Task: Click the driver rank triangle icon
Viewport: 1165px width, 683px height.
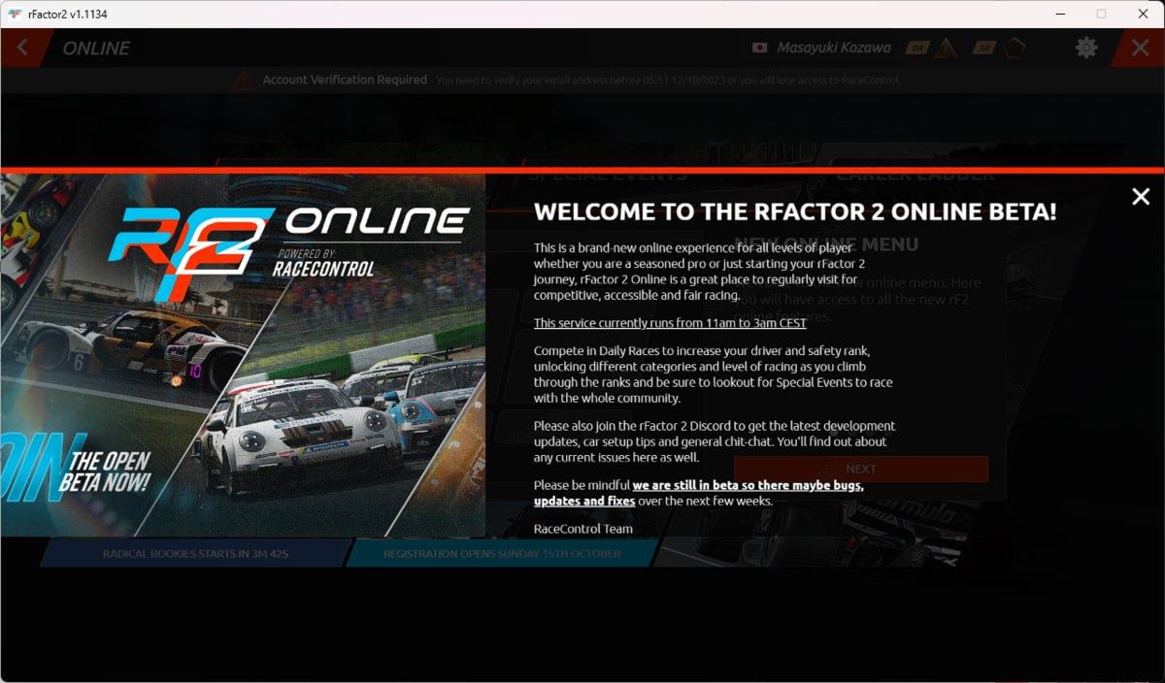Action: (947, 48)
